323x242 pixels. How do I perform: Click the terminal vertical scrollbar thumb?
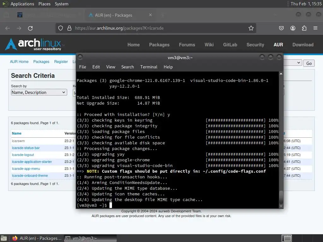[x=281, y=197]
